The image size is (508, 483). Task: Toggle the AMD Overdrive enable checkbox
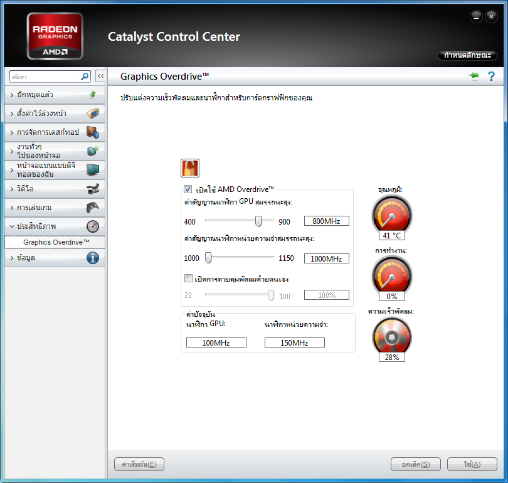coord(188,189)
